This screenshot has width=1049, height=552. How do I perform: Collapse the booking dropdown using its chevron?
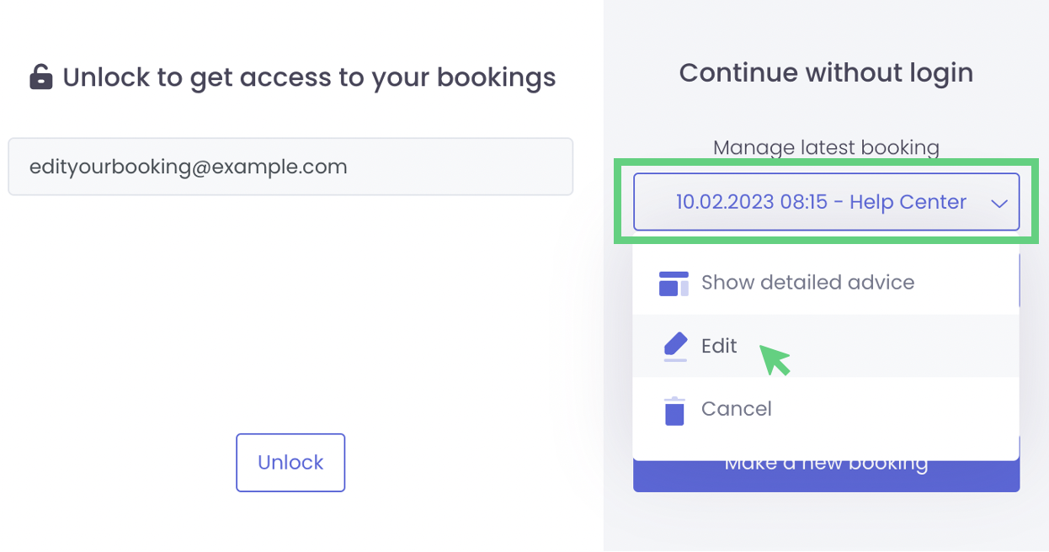point(999,203)
